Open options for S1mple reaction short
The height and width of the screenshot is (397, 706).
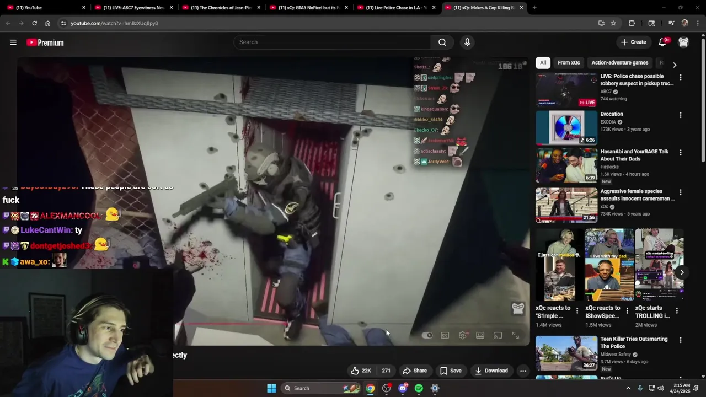point(577,311)
